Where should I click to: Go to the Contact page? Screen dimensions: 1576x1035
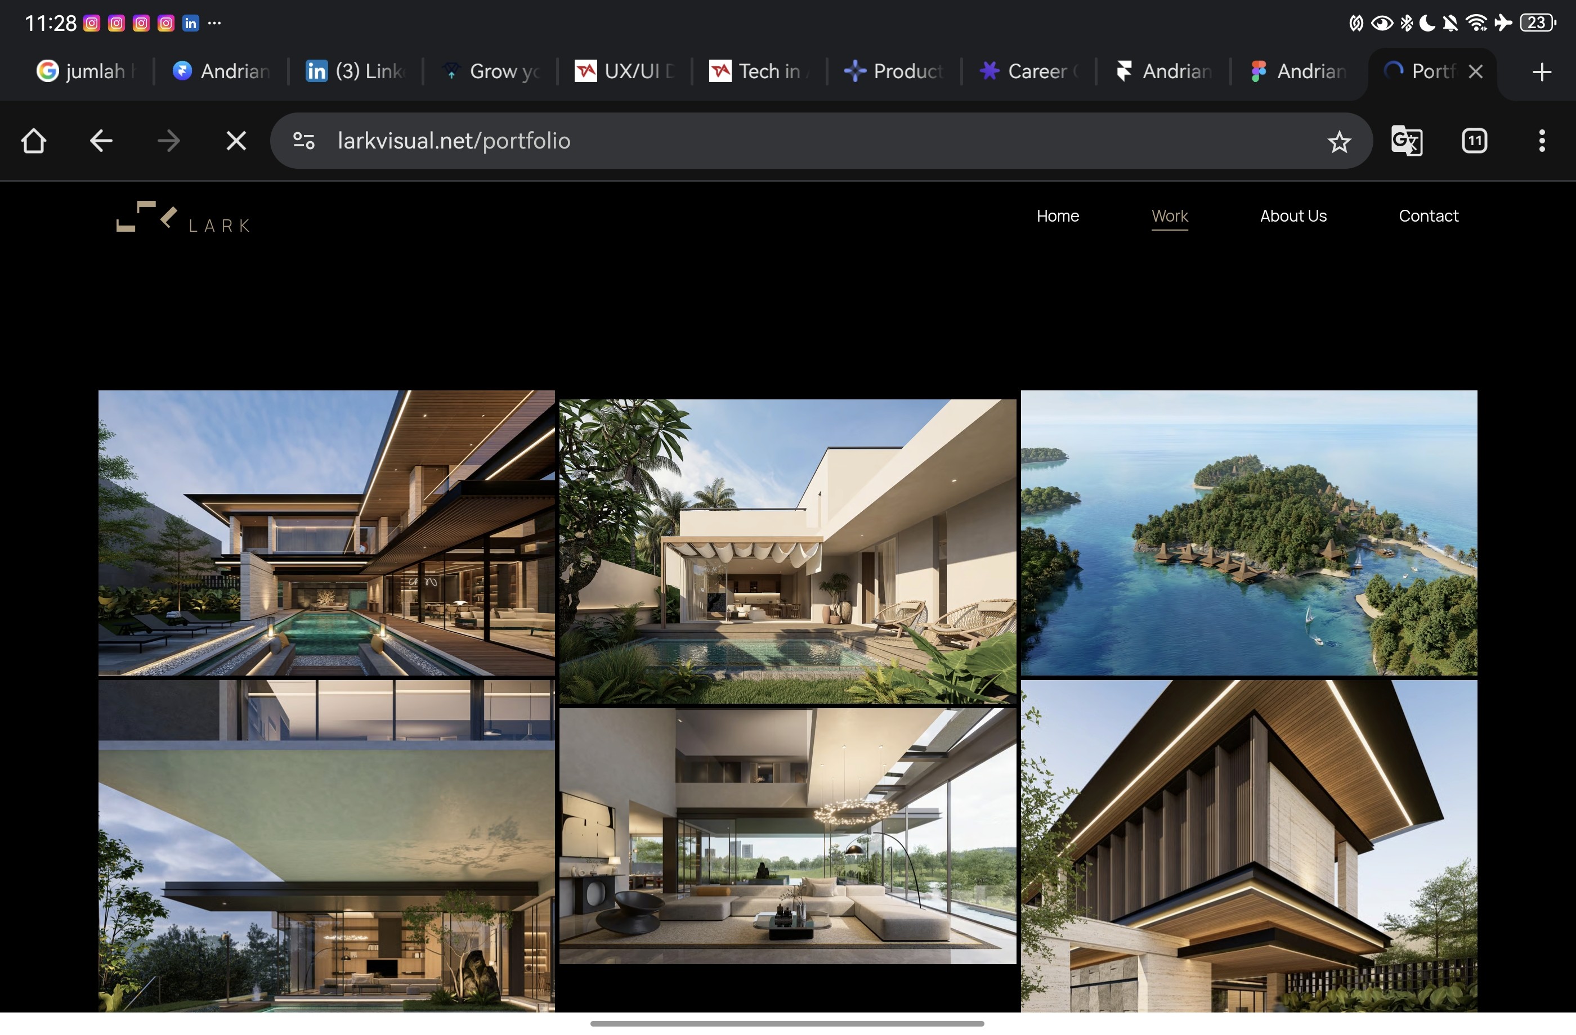coord(1429,216)
